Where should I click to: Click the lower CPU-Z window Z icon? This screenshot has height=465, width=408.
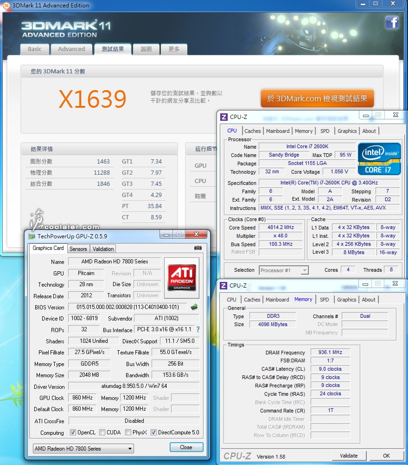click(x=223, y=285)
